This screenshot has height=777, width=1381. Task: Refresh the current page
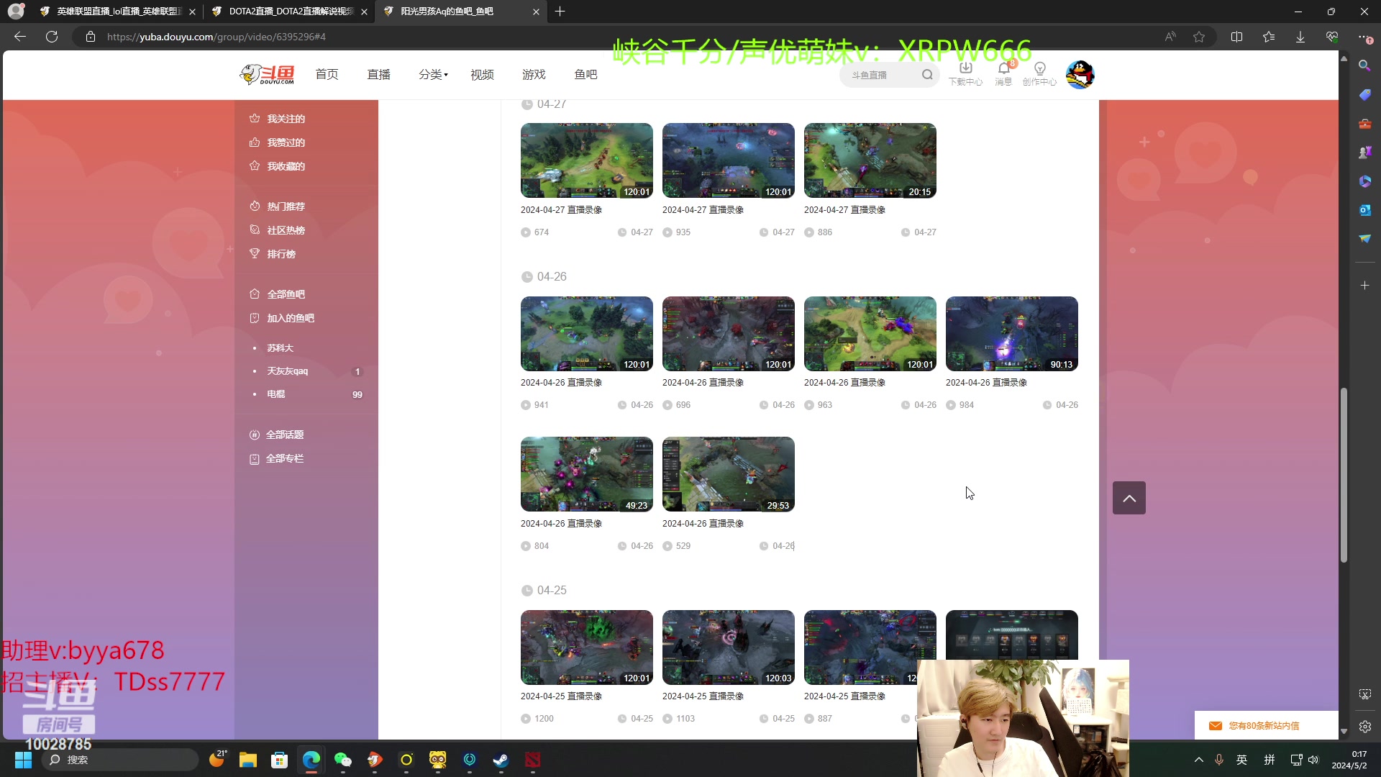coord(52,37)
